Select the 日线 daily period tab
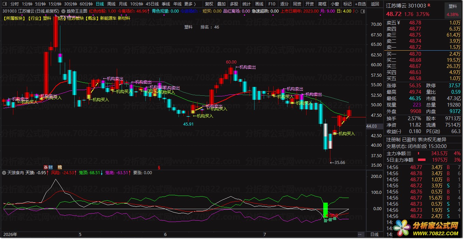This screenshot has width=464, height=239. [x=100, y=4]
